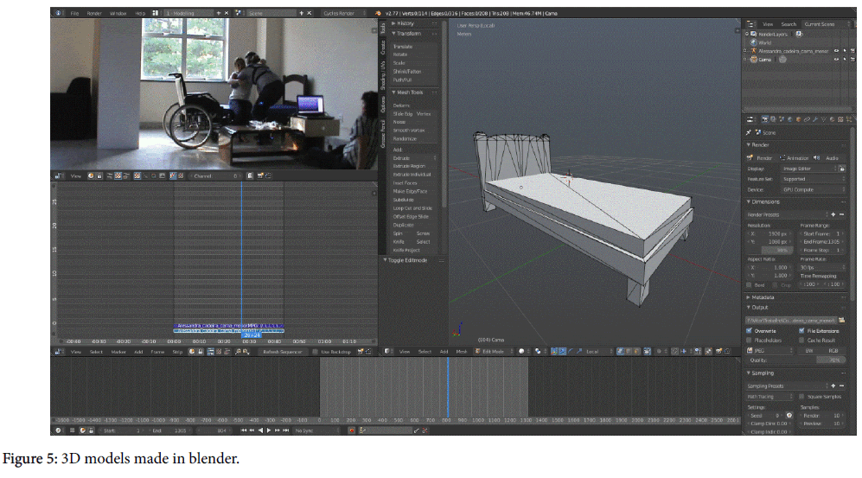
Task: Select the Cama object in outliner
Action: (x=764, y=60)
